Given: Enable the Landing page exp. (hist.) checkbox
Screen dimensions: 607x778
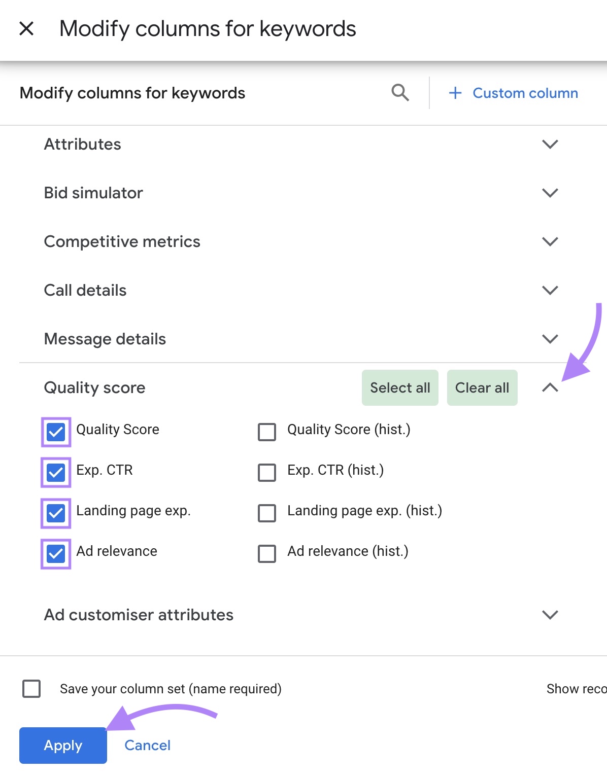Looking at the screenshot, I should 266,514.
